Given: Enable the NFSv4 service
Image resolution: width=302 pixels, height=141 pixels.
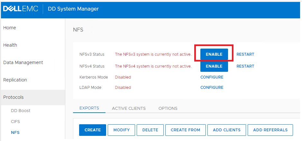Looking at the screenshot, I should [214, 66].
